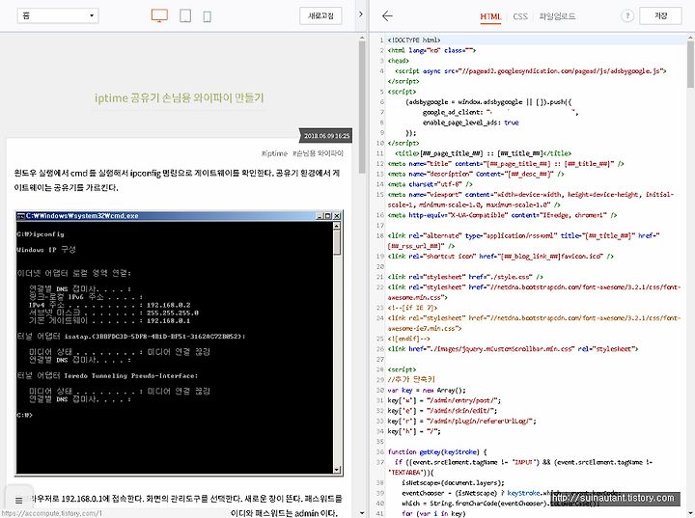Click the key['r'] refererUrlLog line
This screenshot has height=518, width=695.
point(461,421)
